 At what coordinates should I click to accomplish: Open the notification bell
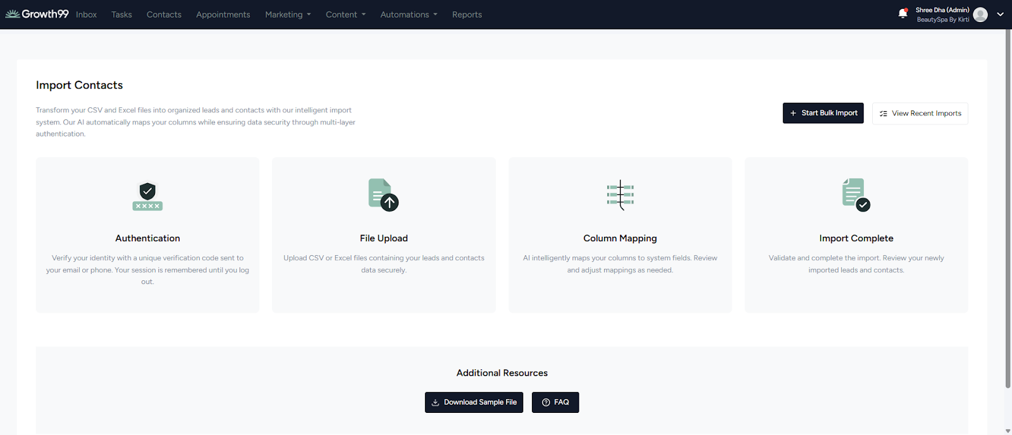click(x=903, y=14)
